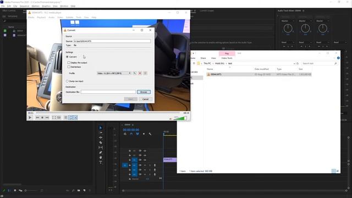Open Explorer Share ribbon tab
Viewport: 352px width, 198px height.
pyautogui.click(x=203, y=58)
